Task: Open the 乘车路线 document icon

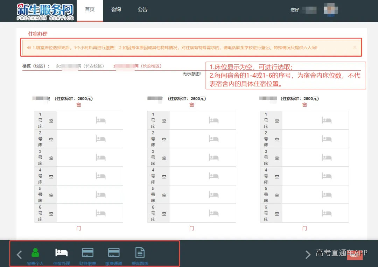Action: 140,253
